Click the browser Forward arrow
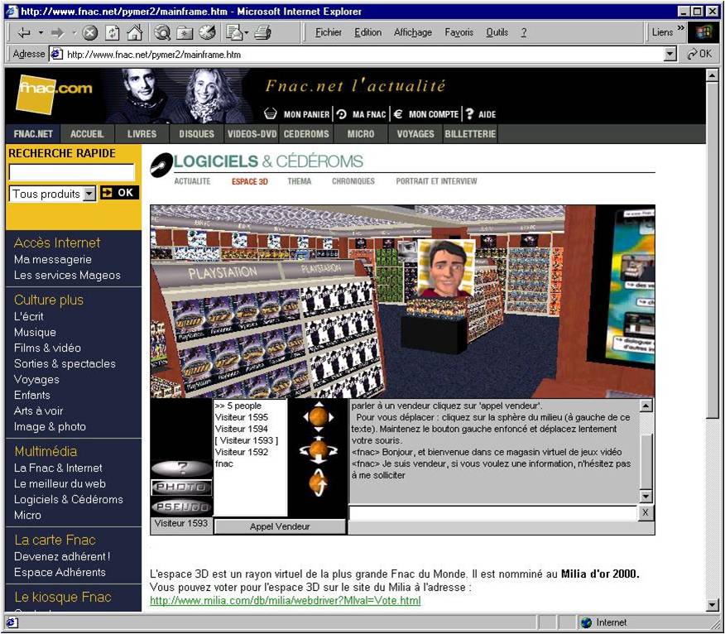Image resolution: width=725 pixels, height=634 pixels. pyautogui.click(x=58, y=33)
